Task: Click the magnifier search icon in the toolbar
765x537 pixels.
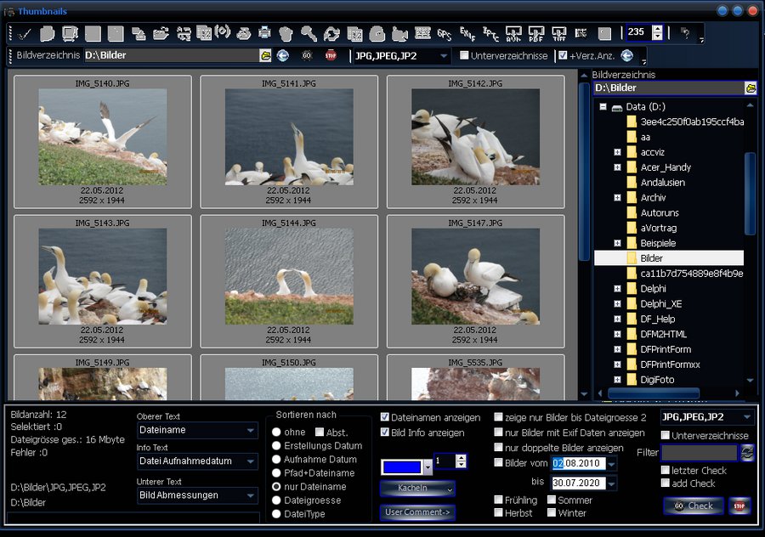Action: 309,34
